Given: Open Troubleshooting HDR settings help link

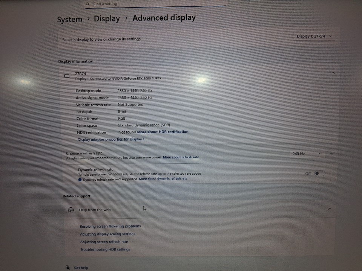Looking at the screenshot, I should pos(105,250).
